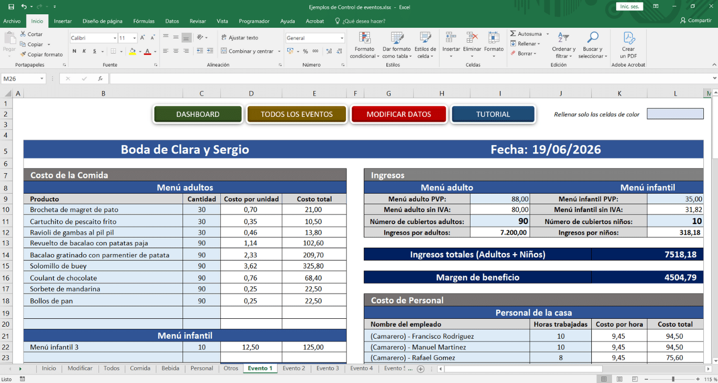Click the Format Painter 'Copiar formato' icon

tap(23, 54)
